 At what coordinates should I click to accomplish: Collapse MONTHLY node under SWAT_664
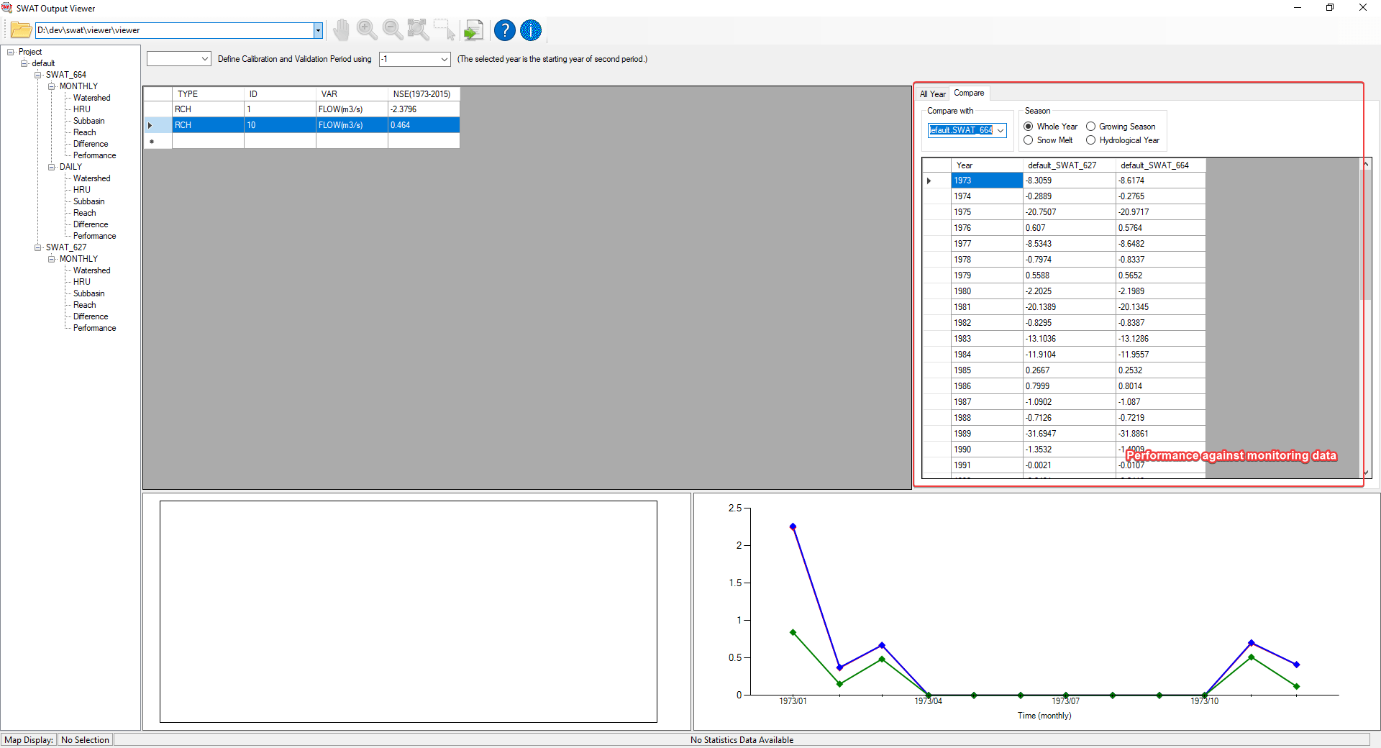pyautogui.click(x=52, y=86)
